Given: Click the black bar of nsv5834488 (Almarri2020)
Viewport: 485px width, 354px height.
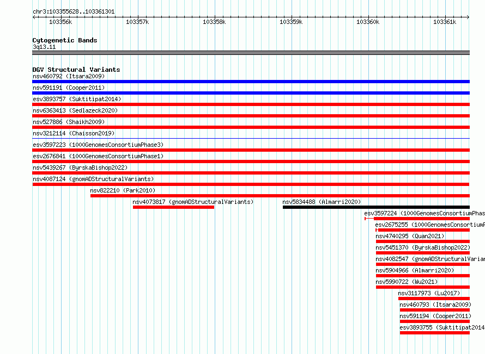Looking at the screenshot, I should [376, 207].
